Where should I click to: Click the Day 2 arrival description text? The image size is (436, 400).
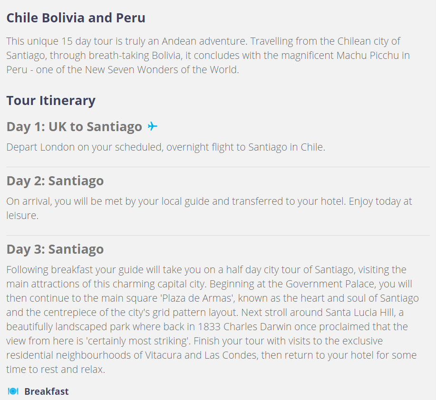point(209,208)
